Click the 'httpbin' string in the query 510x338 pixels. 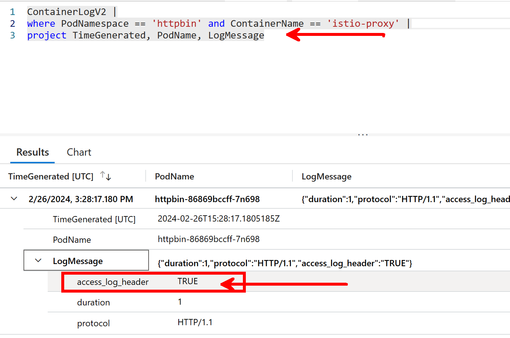177,23
